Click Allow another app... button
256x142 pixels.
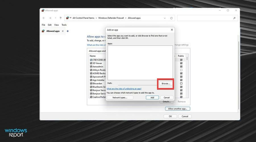(177, 109)
